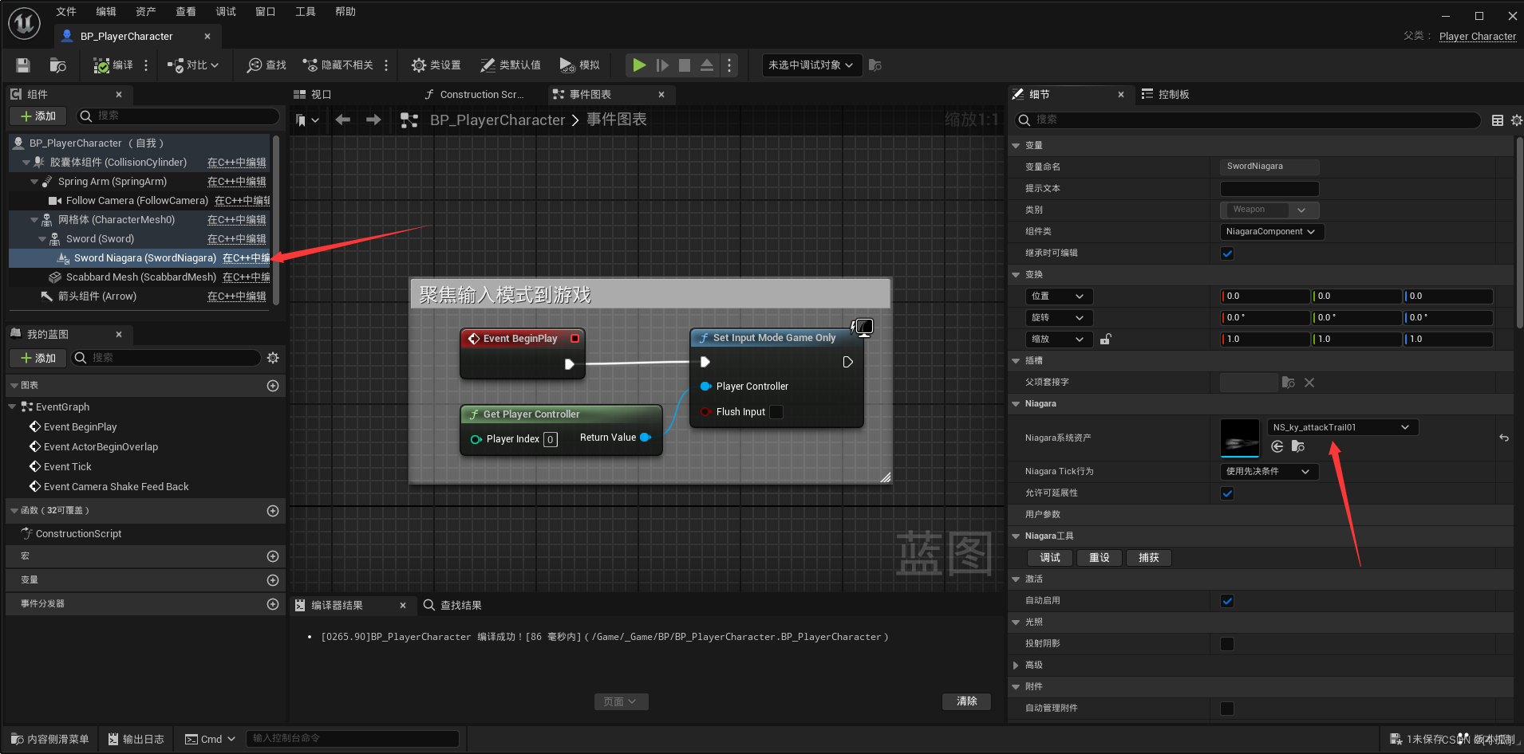Image resolution: width=1524 pixels, height=754 pixels.
Task: Open 类设置 class settings
Action: [436, 65]
